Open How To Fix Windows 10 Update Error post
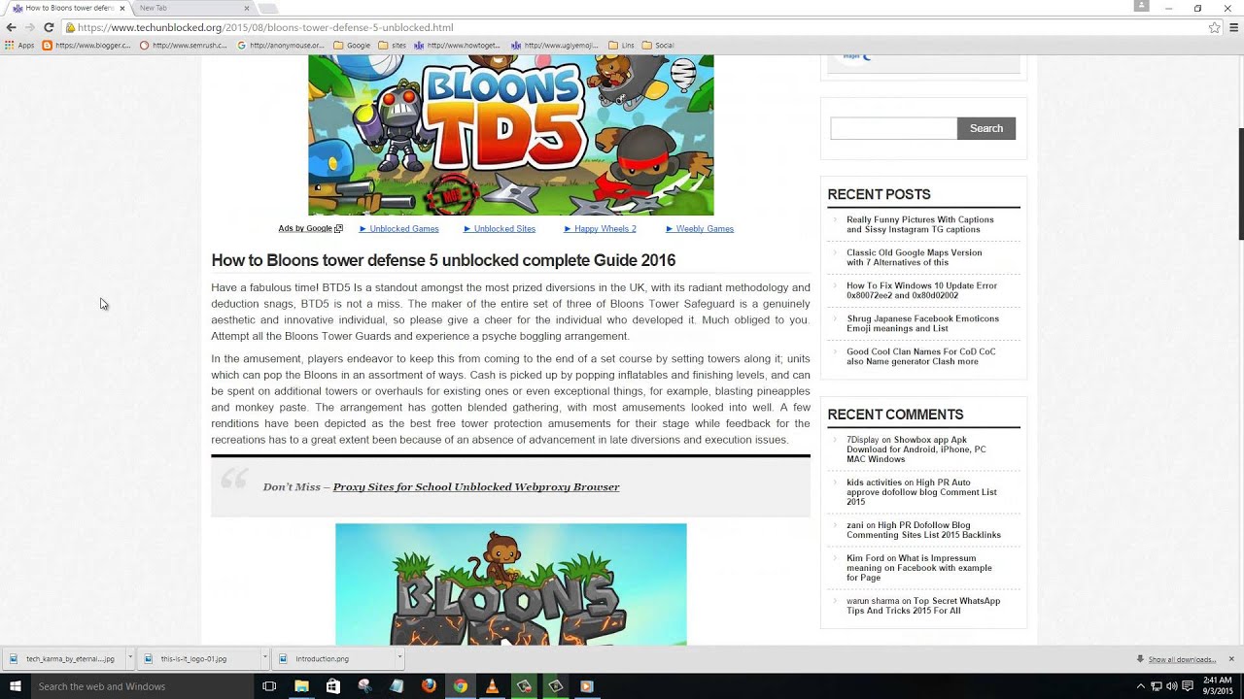Image resolution: width=1244 pixels, height=699 pixels. (x=921, y=290)
